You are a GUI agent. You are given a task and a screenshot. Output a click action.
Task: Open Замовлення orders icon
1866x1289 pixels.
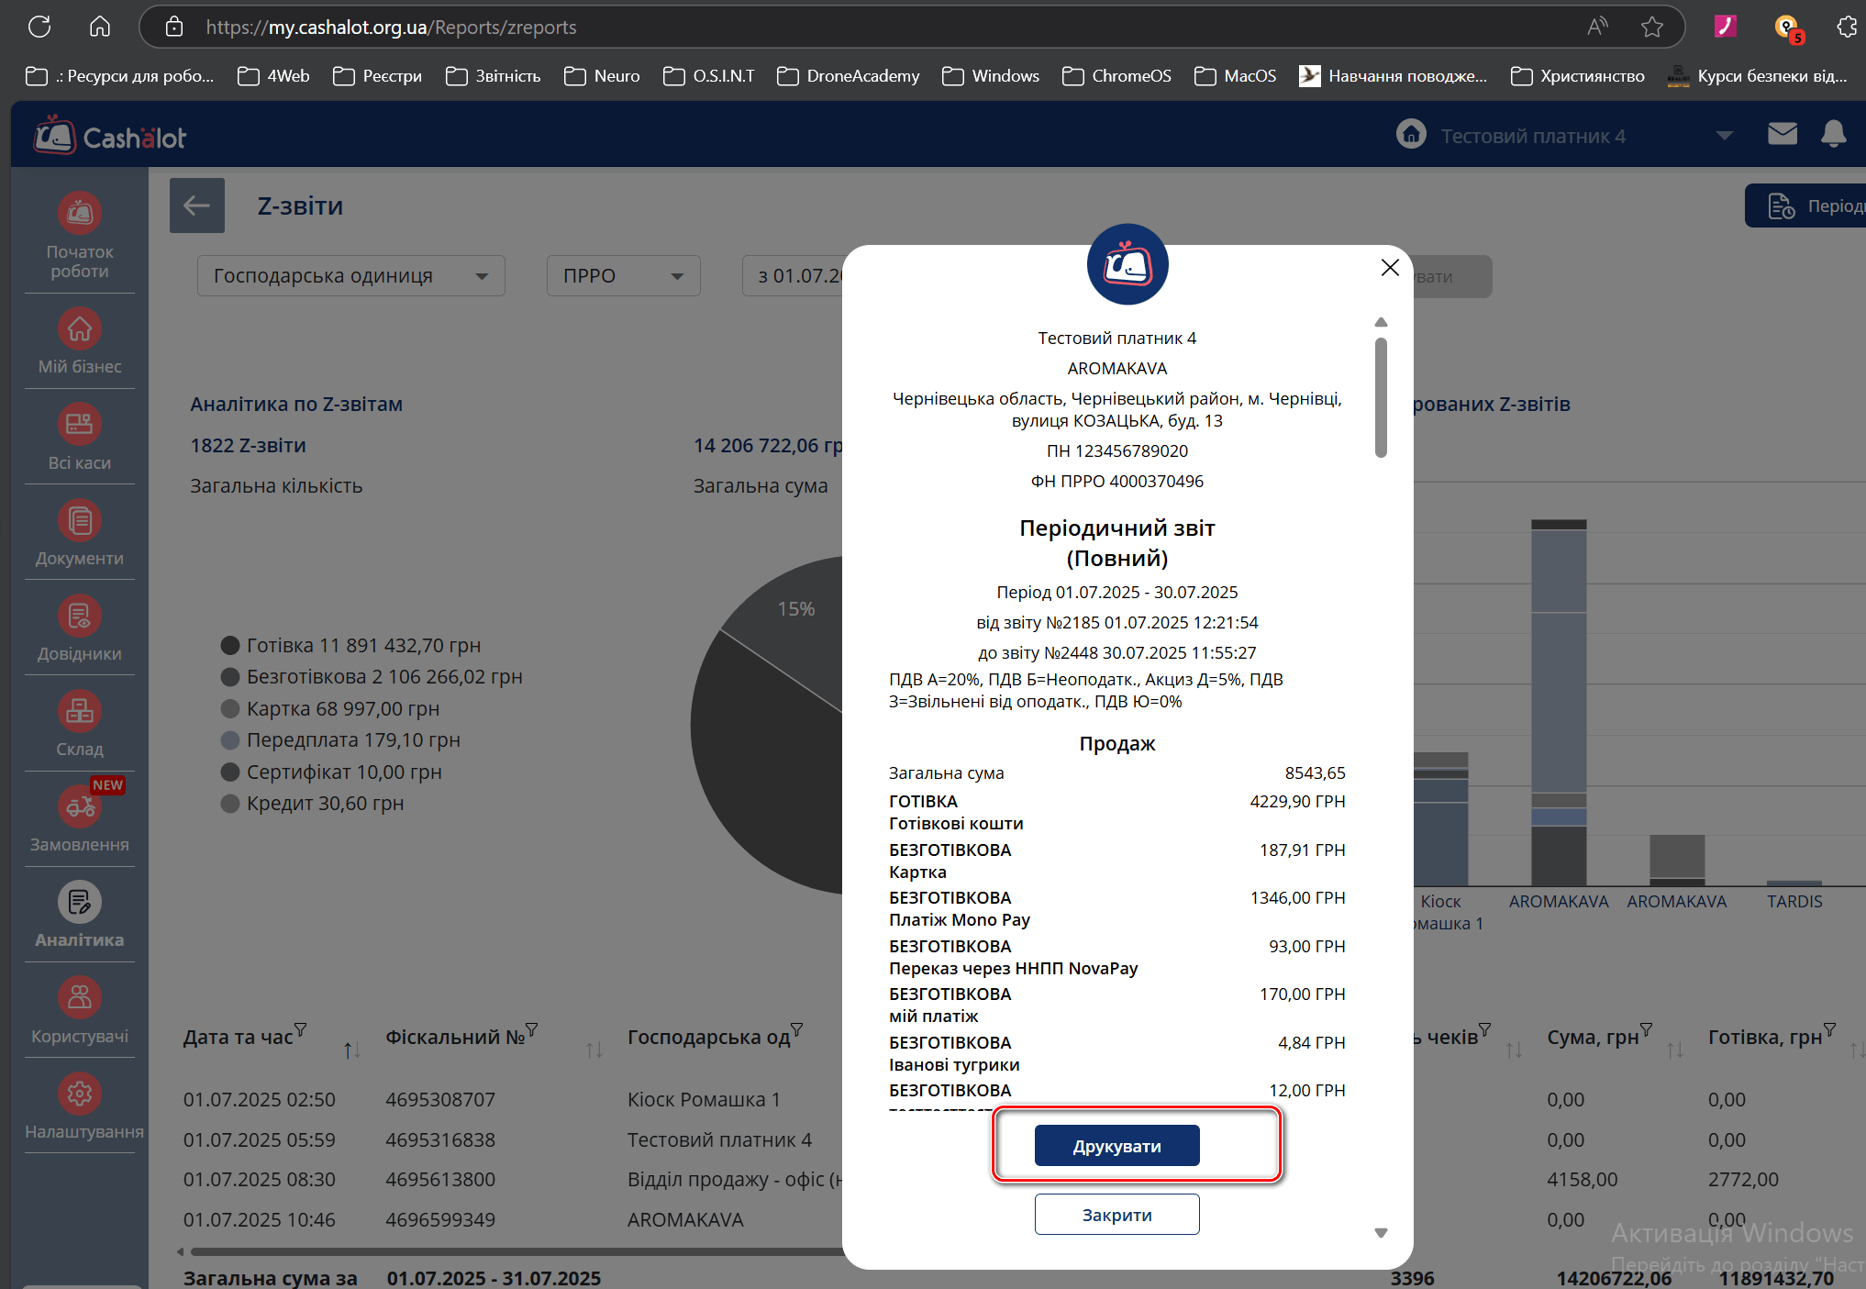(79, 807)
